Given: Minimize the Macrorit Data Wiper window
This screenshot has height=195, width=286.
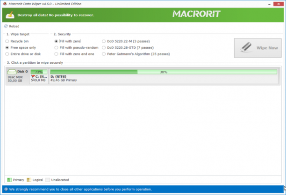Looking at the screenshot, I should click(x=269, y=4).
